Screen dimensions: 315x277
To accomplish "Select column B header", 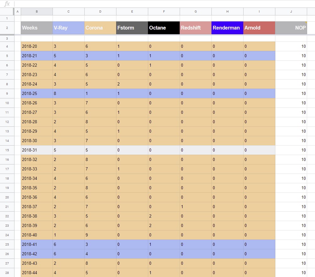I will coord(37,12).
